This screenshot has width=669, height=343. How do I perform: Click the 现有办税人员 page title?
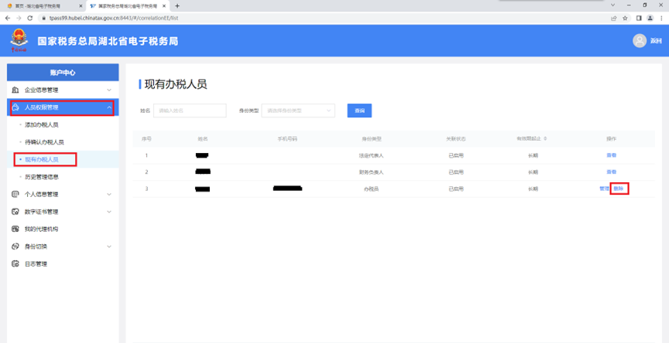(x=176, y=84)
